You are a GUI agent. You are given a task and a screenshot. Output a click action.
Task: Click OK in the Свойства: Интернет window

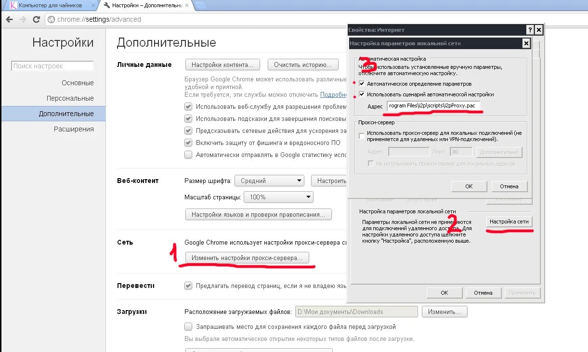tap(444, 293)
